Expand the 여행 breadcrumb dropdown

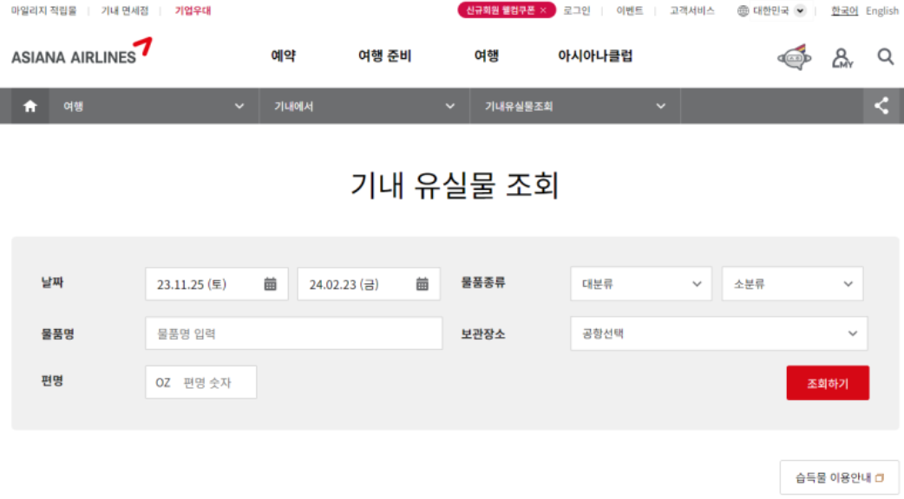click(154, 106)
